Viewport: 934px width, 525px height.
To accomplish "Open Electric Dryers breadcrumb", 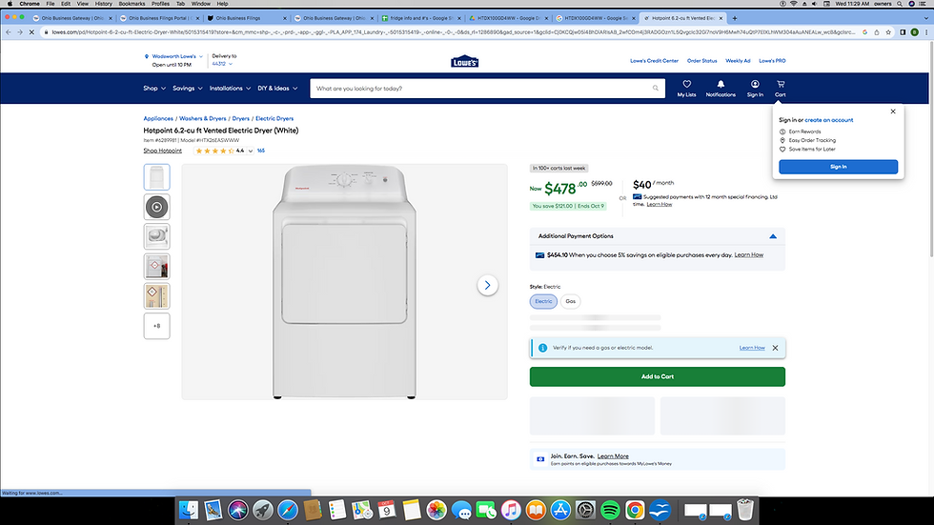I will (274, 118).
